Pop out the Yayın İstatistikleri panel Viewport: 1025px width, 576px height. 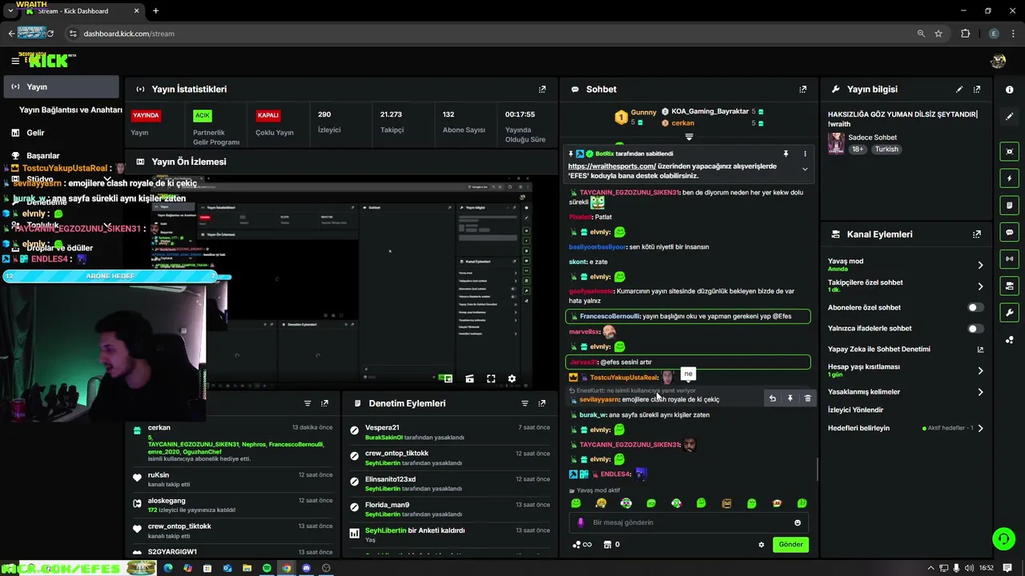click(542, 90)
